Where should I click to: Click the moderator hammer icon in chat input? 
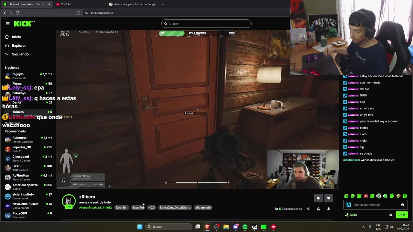point(348,205)
